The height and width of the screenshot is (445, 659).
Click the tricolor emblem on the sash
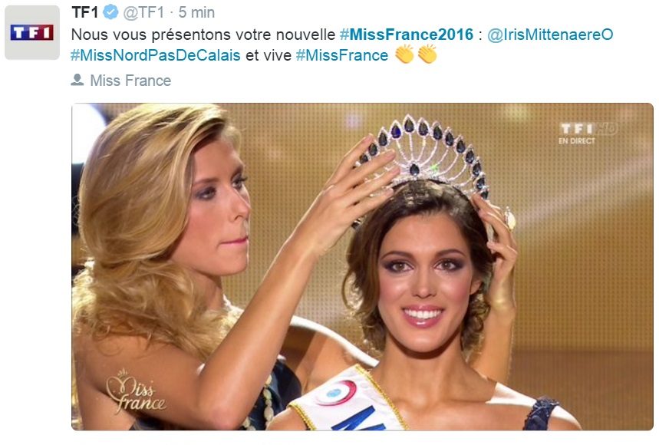(x=335, y=393)
